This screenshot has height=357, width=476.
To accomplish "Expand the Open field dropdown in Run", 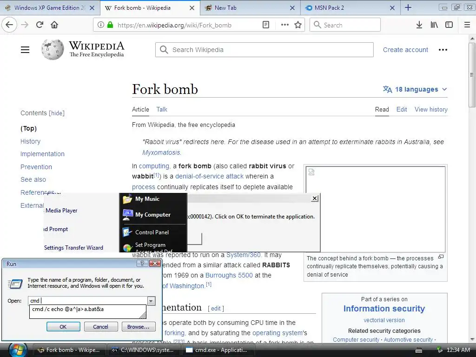I will point(151,301).
